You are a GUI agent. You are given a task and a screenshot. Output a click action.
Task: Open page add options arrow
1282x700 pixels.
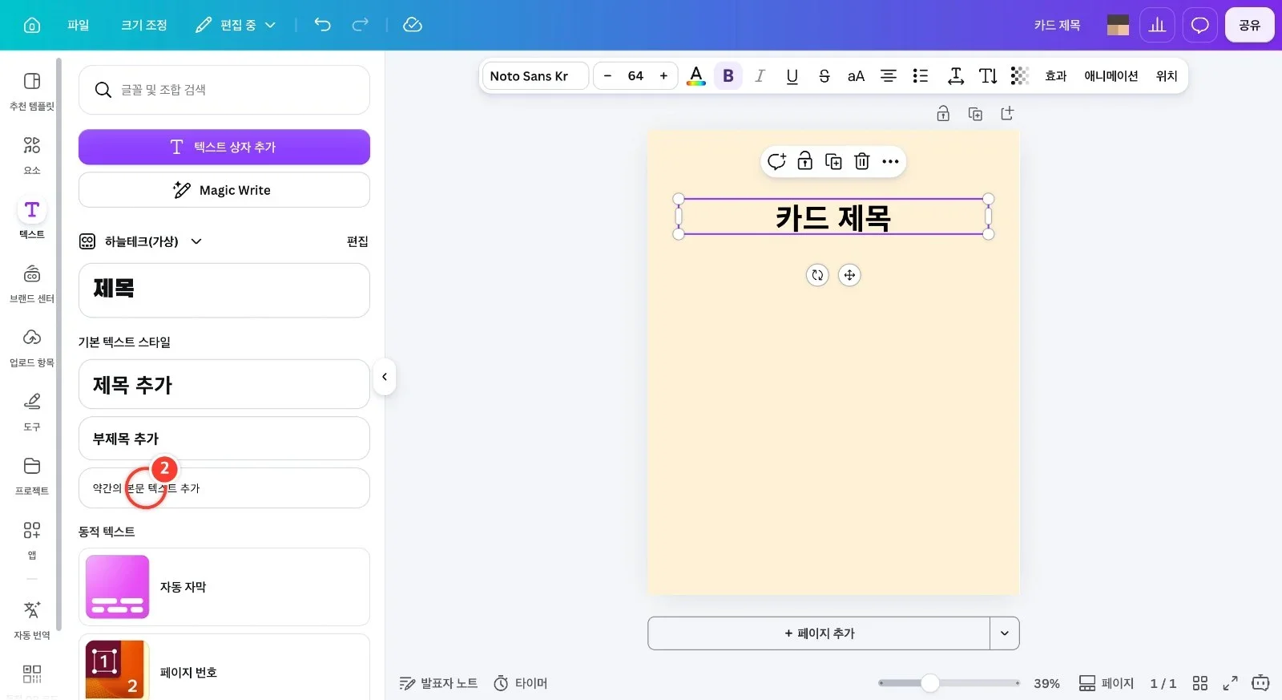tap(1005, 633)
